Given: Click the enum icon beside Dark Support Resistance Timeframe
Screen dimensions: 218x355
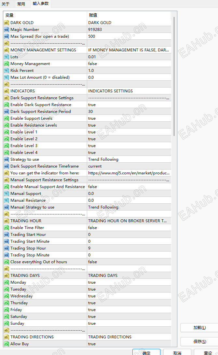Looking at the screenshot, I should (6, 166).
